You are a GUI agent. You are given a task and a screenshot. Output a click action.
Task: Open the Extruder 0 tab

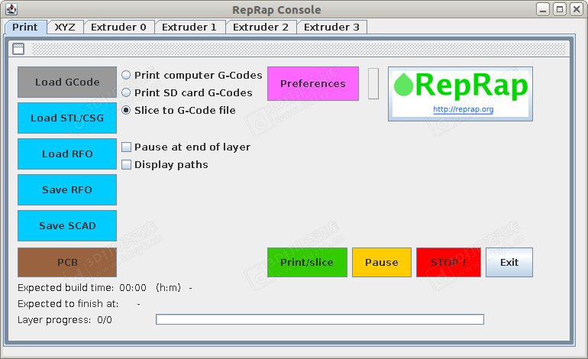pos(118,27)
